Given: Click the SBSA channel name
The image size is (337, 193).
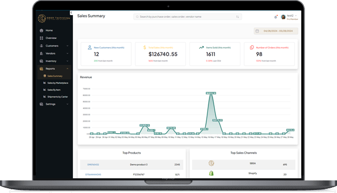Looking at the screenshot, I should pyautogui.click(x=252, y=164).
